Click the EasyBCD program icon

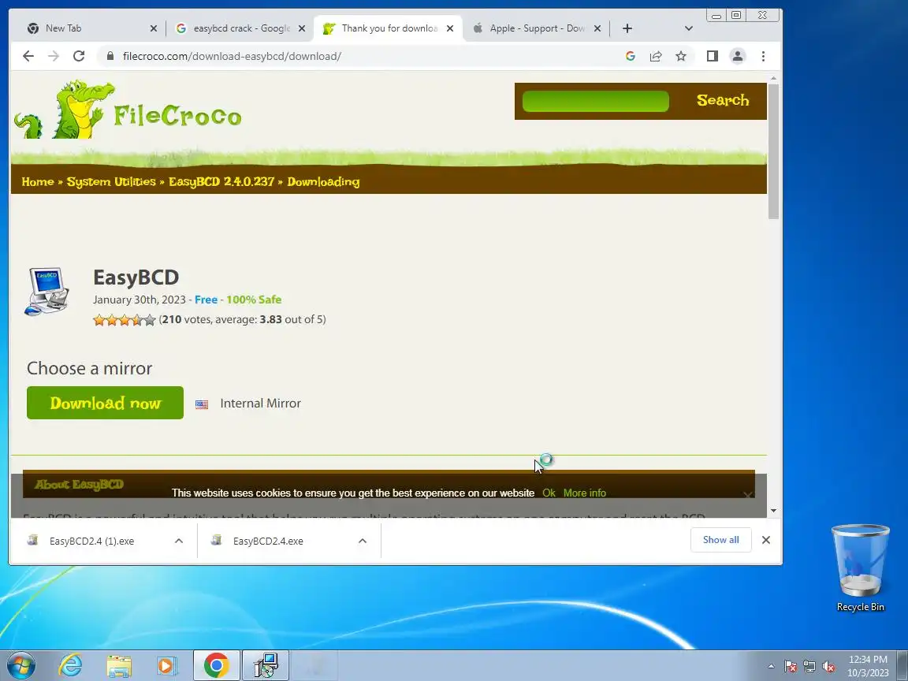[47, 292]
